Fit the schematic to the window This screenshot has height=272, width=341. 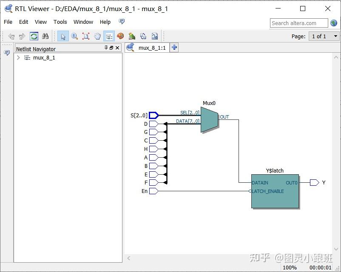click(x=86, y=36)
